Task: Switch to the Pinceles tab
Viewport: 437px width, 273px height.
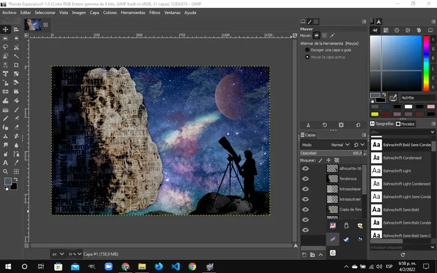Action: point(405,124)
